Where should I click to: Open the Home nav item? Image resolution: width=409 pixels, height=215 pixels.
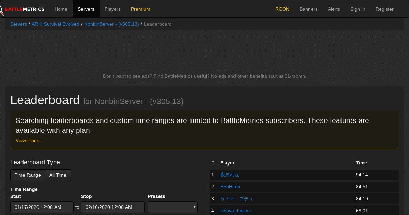tap(61, 9)
